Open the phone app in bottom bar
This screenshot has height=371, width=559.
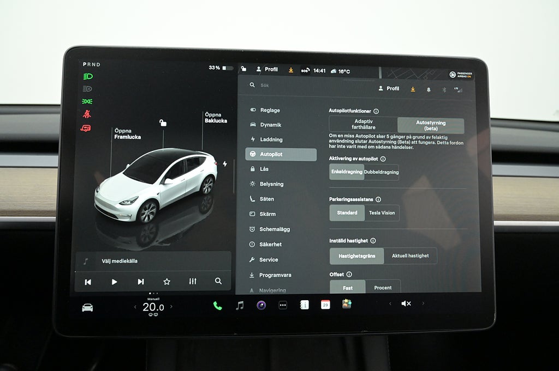click(x=217, y=306)
